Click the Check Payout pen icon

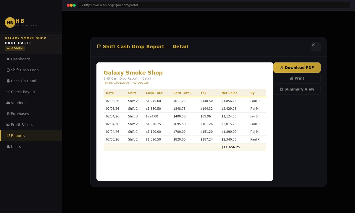pos(8,92)
